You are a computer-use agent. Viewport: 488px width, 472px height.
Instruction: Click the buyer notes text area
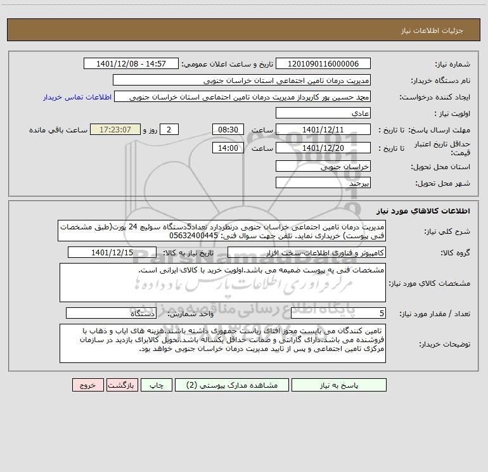[x=222, y=343]
